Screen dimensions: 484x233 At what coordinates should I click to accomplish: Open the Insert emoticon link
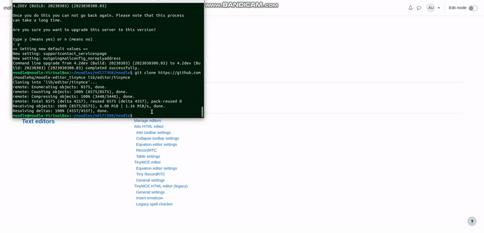(x=149, y=198)
